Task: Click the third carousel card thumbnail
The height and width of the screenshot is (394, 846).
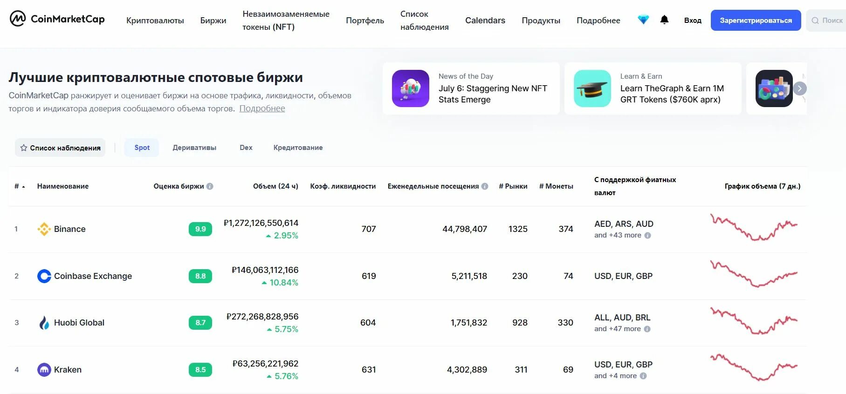Action: pyautogui.click(x=774, y=88)
